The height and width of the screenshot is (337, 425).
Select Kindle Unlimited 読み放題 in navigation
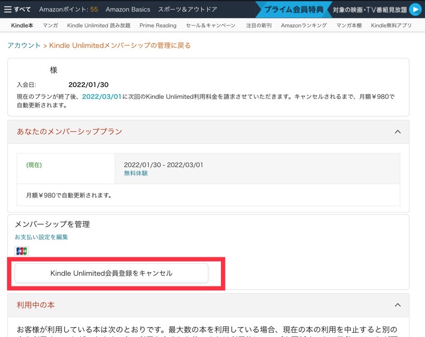click(x=99, y=26)
